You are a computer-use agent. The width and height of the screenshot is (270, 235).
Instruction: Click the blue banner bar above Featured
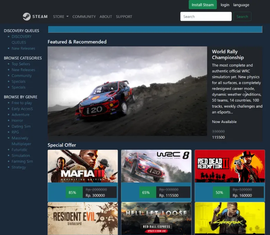pos(155,29)
